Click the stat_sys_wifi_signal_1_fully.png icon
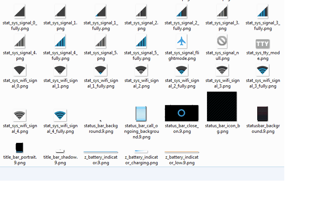Viewport: 324px width, 202px height. pyautogui.click(x=100, y=70)
